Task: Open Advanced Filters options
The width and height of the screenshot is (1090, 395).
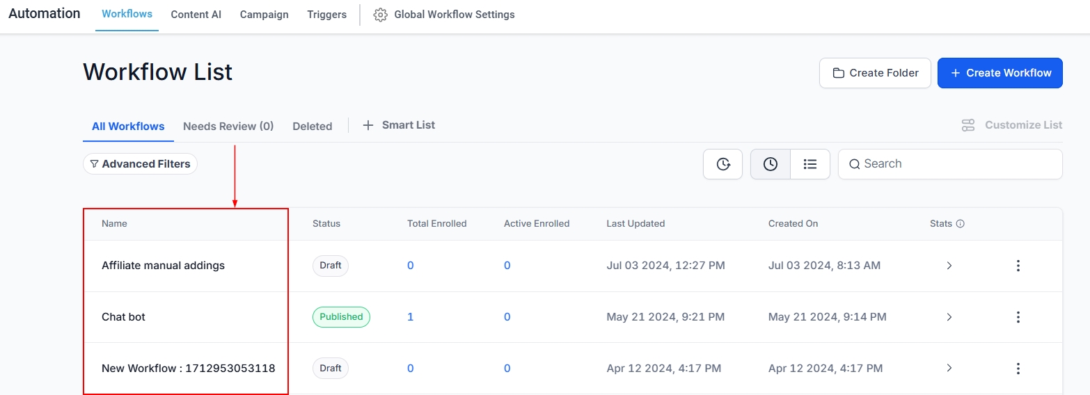Action: pyautogui.click(x=140, y=164)
